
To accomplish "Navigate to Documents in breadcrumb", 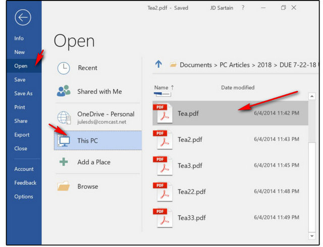I will 196,65.
